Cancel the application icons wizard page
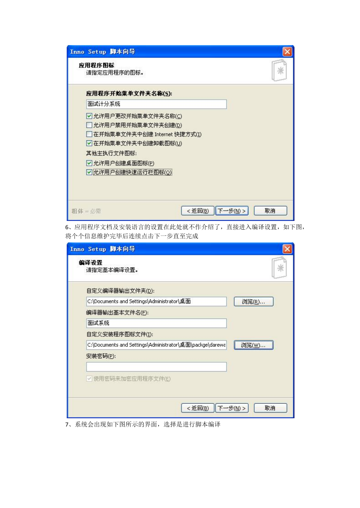 click(x=270, y=211)
